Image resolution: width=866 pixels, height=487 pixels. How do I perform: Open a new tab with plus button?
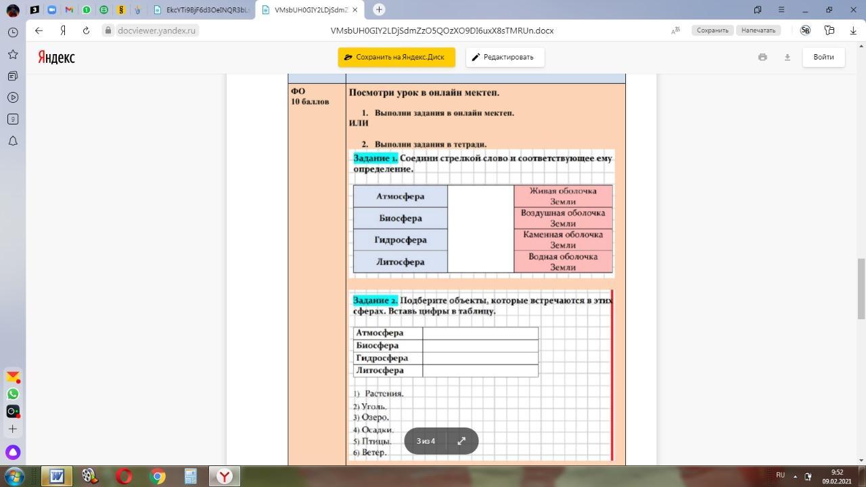point(379,9)
